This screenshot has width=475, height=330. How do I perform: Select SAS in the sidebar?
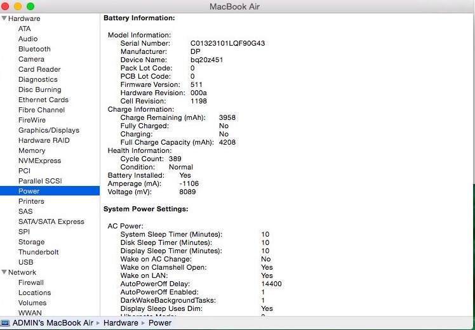tap(25, 211)
